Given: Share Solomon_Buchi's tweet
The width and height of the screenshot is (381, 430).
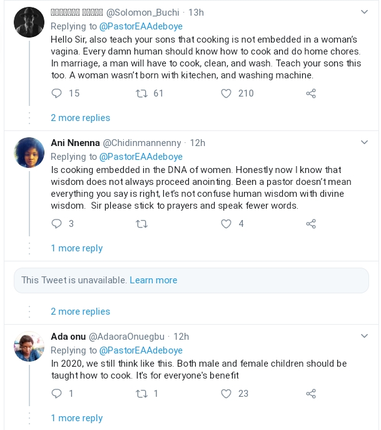Looking at the screenshot, I should coord(311,93).
